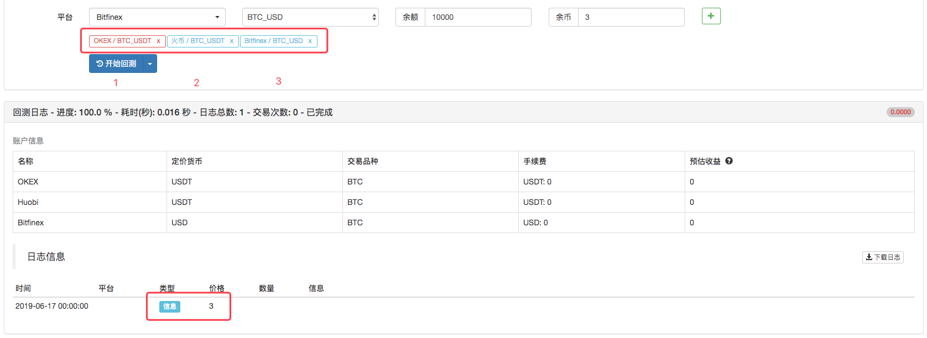Screen dimensions: 927x338
Task: Select the 火币 / BTC_USDT exchange tag
Action: (x=198, y=41)
